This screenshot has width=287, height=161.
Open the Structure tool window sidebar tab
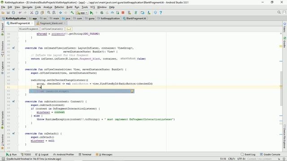[2, 49]
